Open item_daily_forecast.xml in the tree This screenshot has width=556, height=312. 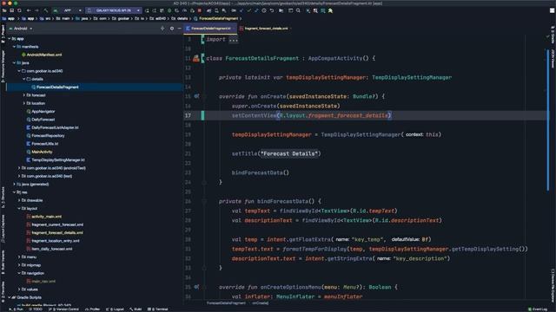(50, 249)
